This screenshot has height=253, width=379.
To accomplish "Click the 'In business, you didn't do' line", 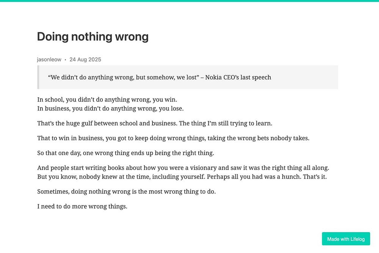I will 110,109.
